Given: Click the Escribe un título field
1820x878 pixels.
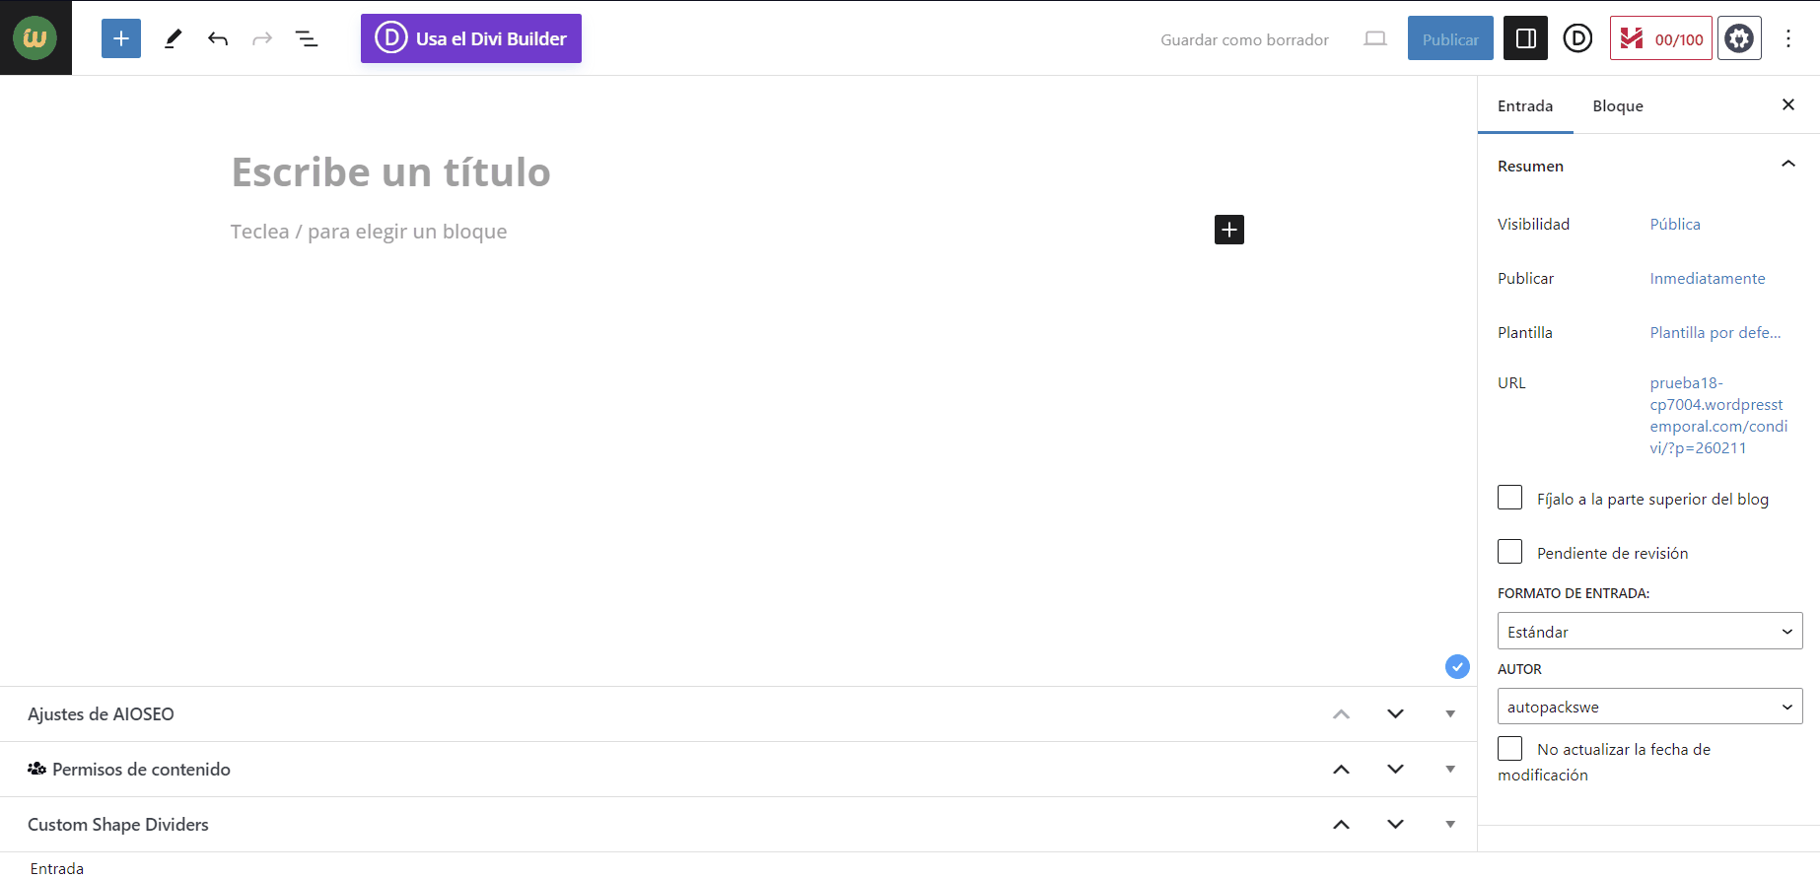Looking at the screenshot, I should (x=390, y=172).
